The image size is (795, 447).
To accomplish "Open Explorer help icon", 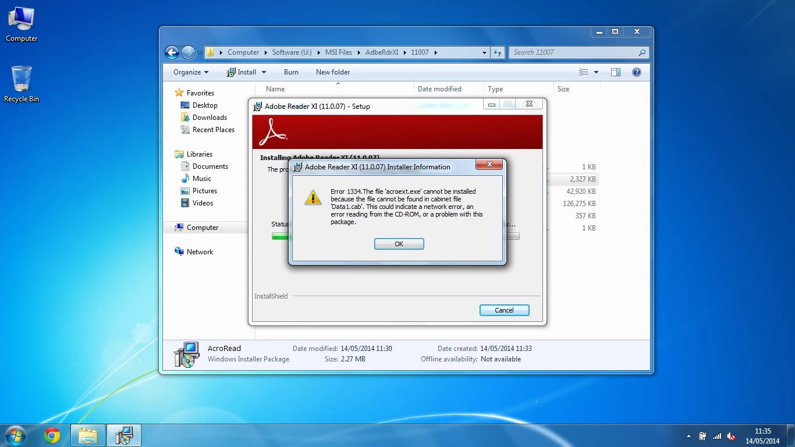I will (x=637, y=72).
